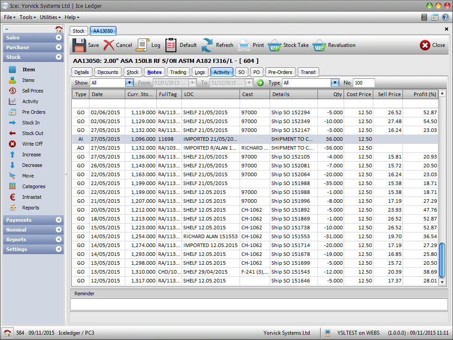453x340 pixels.
Task: Click scroll down arrow of activity grid
Action: tap(442, 282)
